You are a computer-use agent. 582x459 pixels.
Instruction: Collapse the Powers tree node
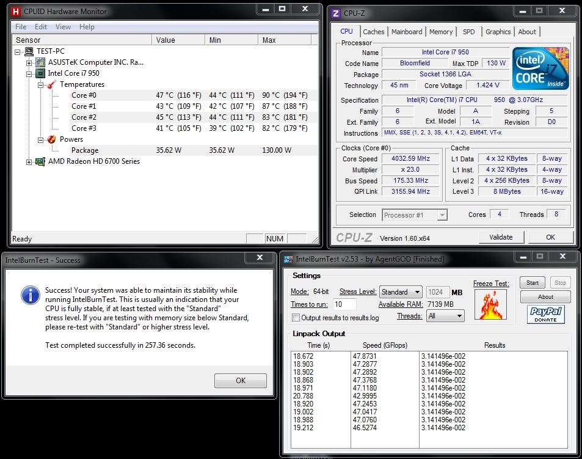[x=40, y=140]
